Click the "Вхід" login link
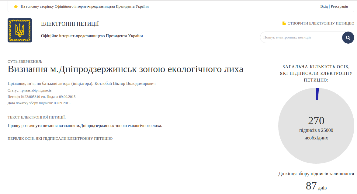This screenshot has height=194, width=357. pyautogui.click(x=324, y=6)
